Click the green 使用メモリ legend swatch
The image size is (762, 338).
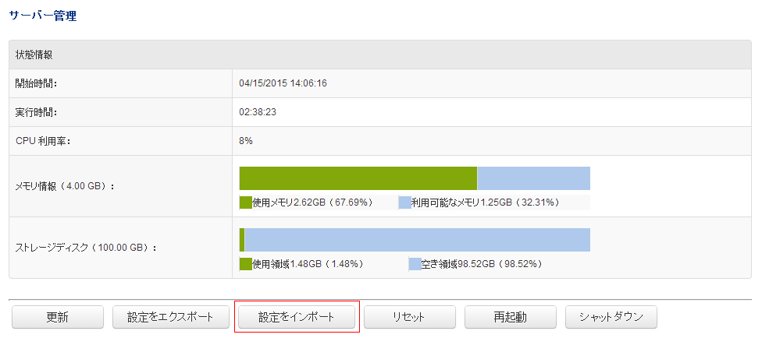pyautogui.click(x=245, y=202)
